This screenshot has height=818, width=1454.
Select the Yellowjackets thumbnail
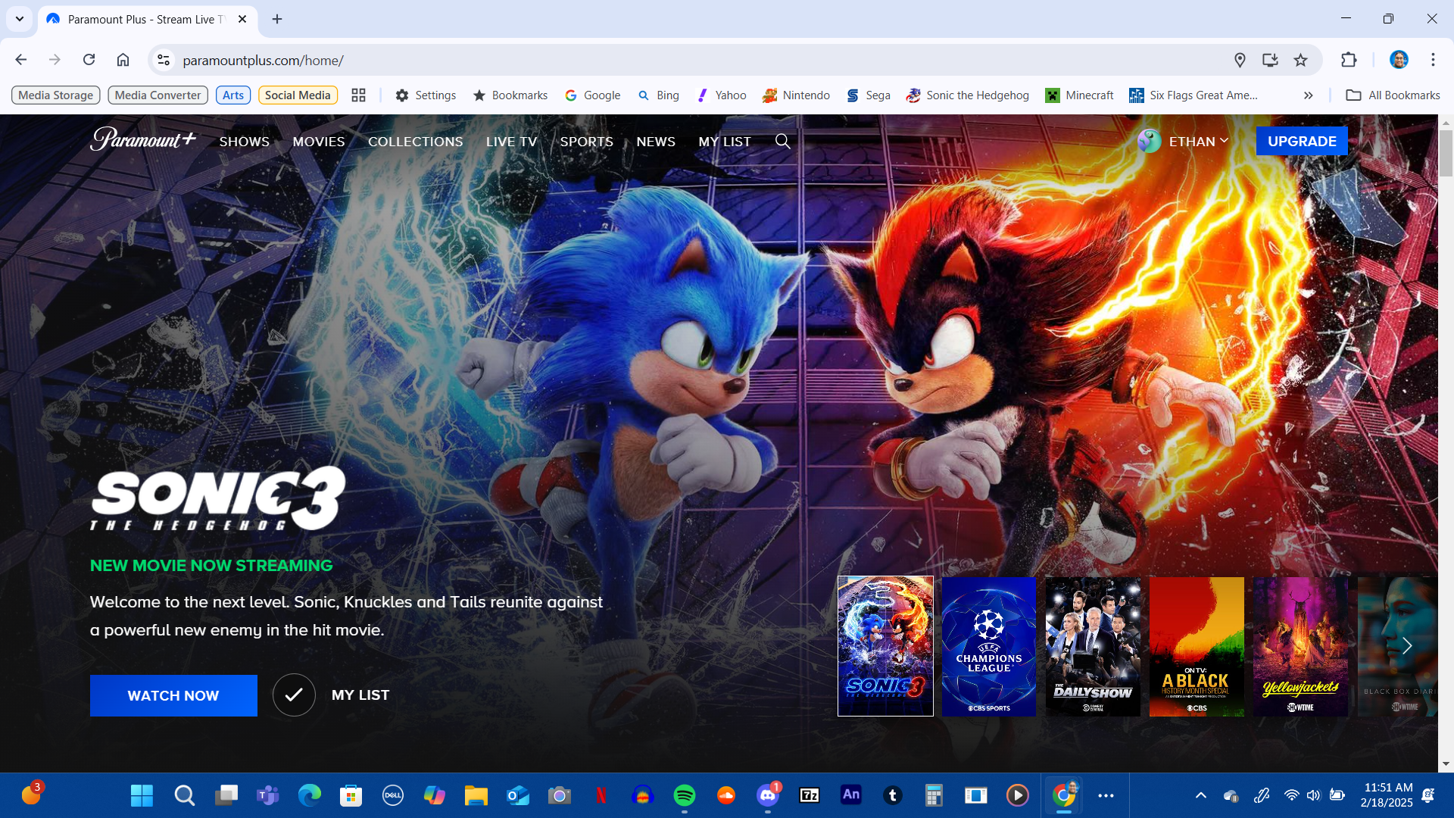pyautogui.click(x=1300, y=646)
